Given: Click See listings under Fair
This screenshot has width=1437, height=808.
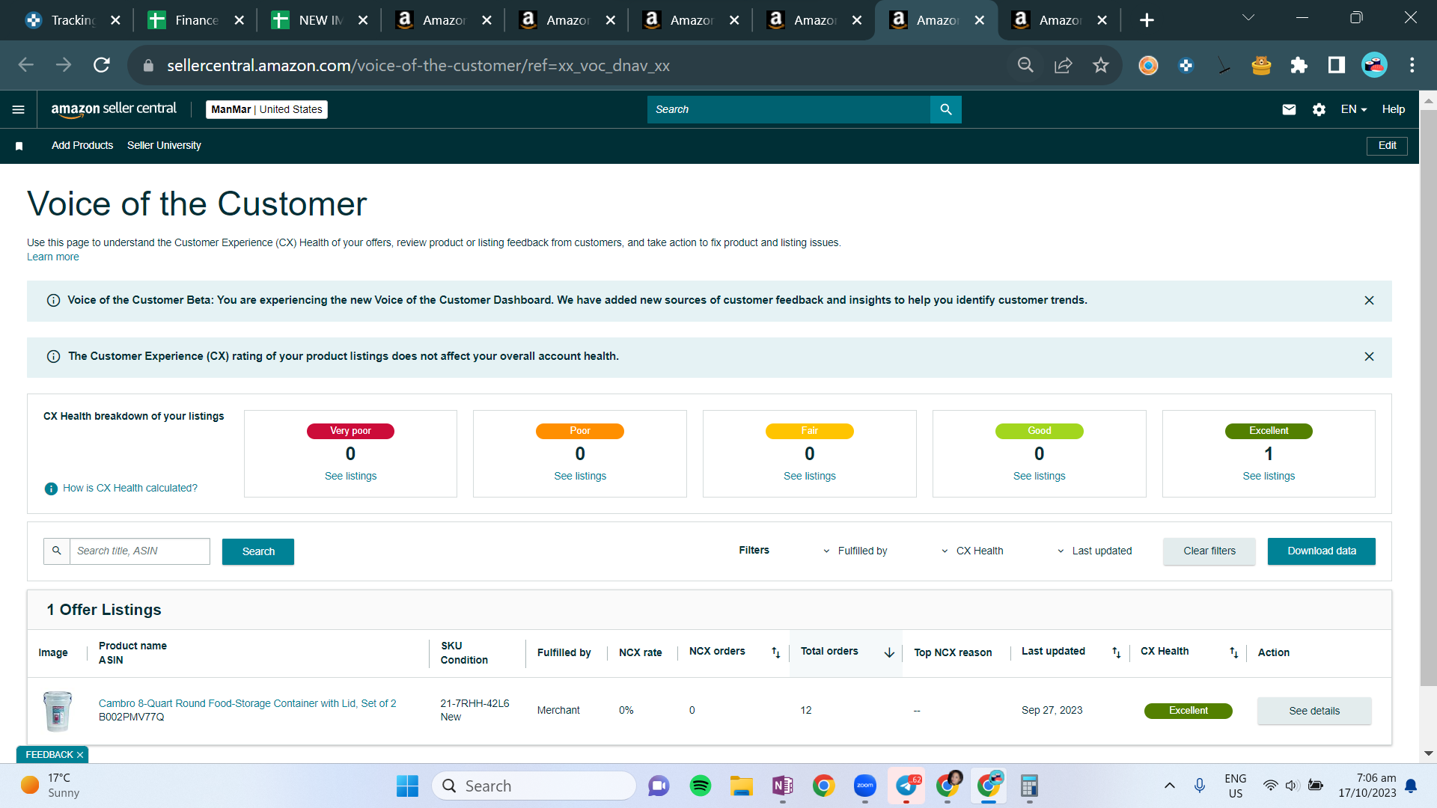Looking at the screenshot, I should click(810, 477).
